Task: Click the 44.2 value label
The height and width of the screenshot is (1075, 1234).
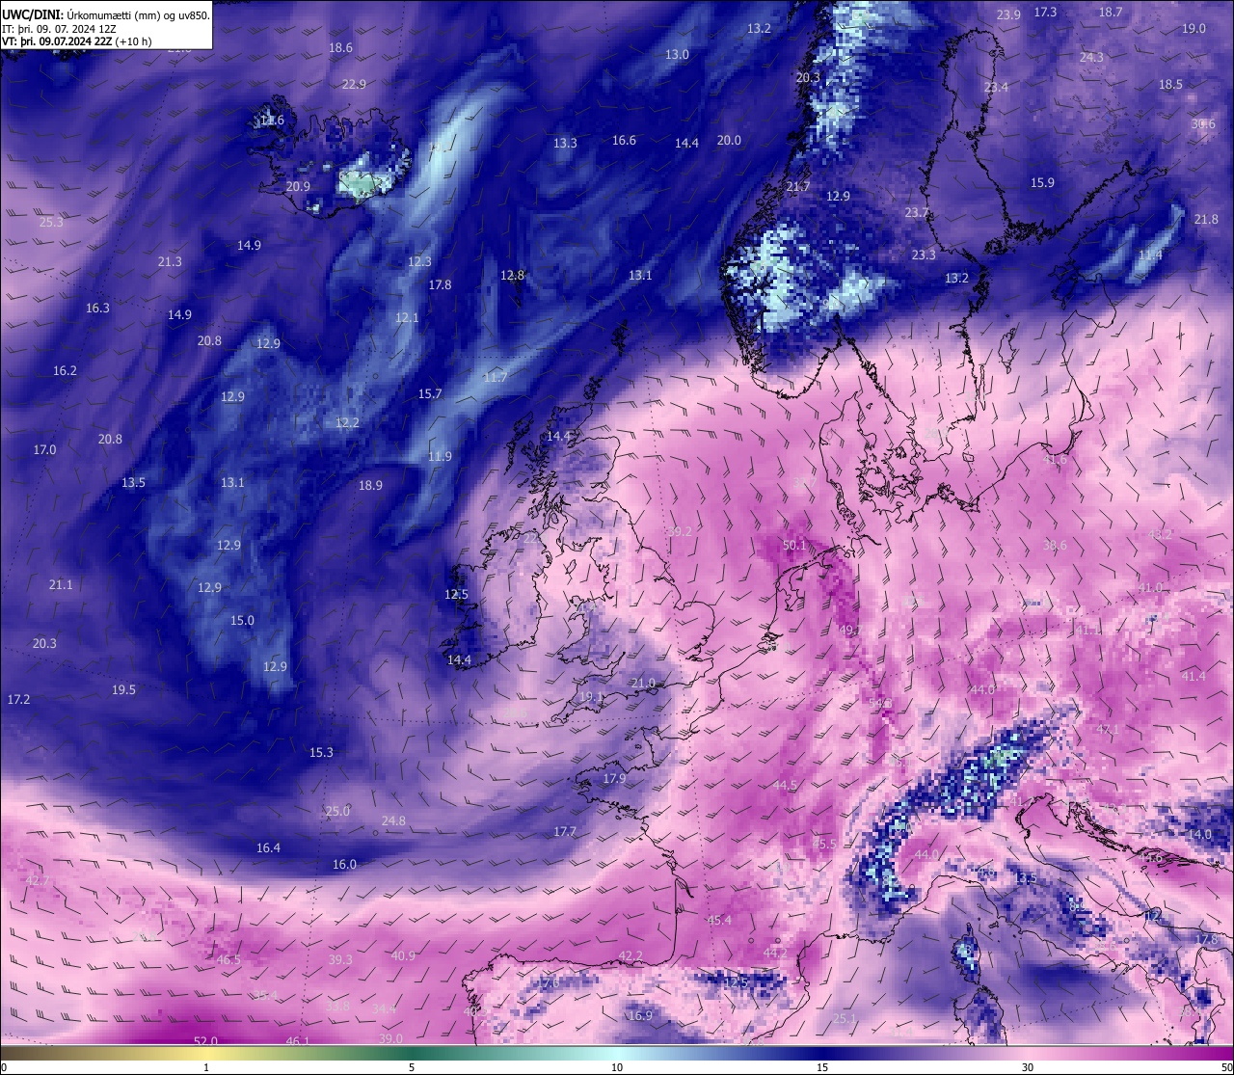Action: (775, 954)
